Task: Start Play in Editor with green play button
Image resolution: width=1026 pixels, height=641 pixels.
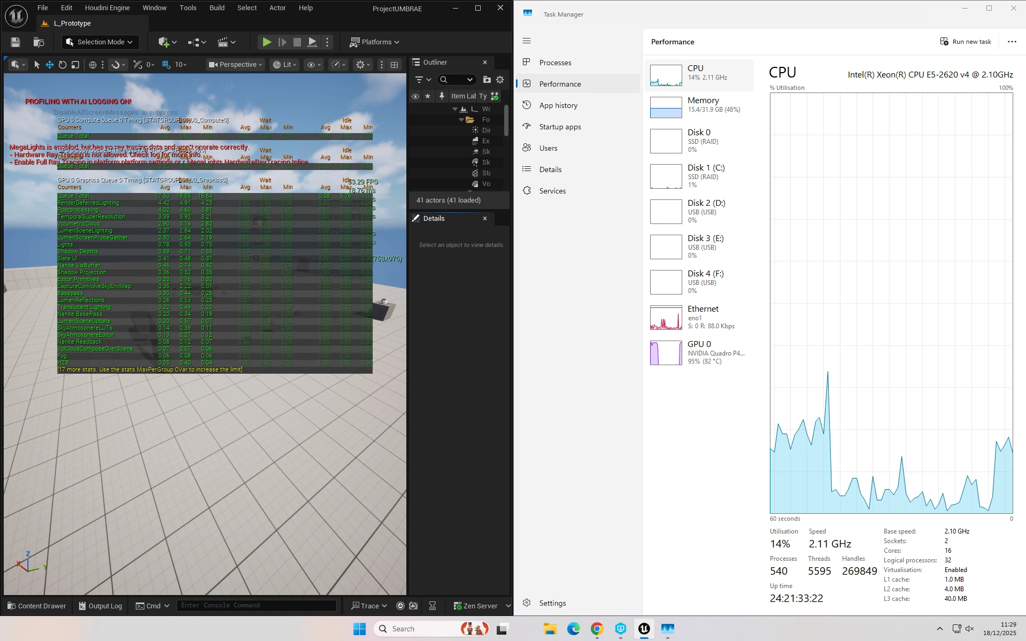Action: coord(267,42)
